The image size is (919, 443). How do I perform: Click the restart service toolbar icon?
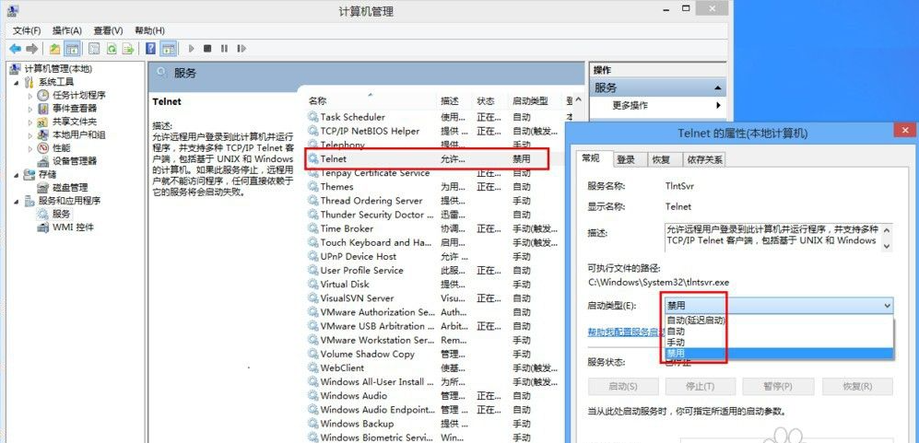point(242,48)
